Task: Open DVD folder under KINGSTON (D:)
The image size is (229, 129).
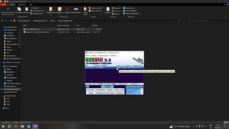Action: pyautogui.click(x=8, y=101)
